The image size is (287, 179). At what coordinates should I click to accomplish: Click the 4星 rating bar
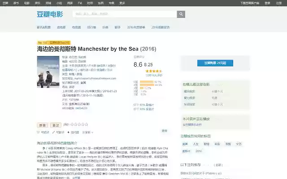[x=147, y=85]
